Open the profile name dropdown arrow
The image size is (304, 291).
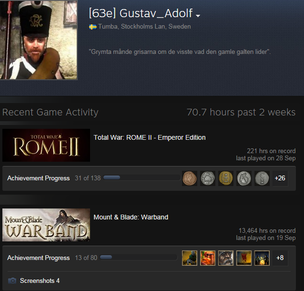click(198, 16)
